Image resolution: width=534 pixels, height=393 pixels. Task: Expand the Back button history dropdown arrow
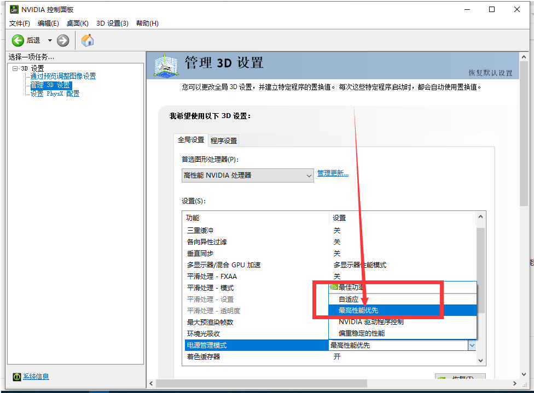(x=50, y=40)
